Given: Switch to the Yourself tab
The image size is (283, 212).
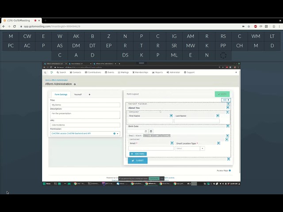Looking at the screenshot, I should click(78, 95).
